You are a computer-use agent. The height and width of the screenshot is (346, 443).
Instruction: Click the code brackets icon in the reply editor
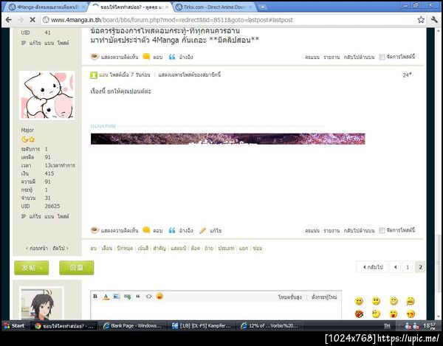[x=148, y=296]
